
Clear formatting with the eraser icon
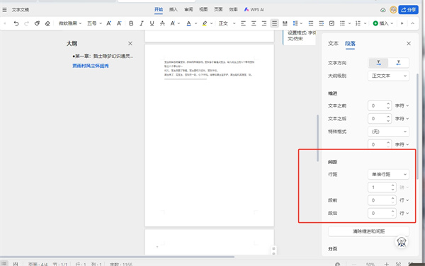click(47, 23)
